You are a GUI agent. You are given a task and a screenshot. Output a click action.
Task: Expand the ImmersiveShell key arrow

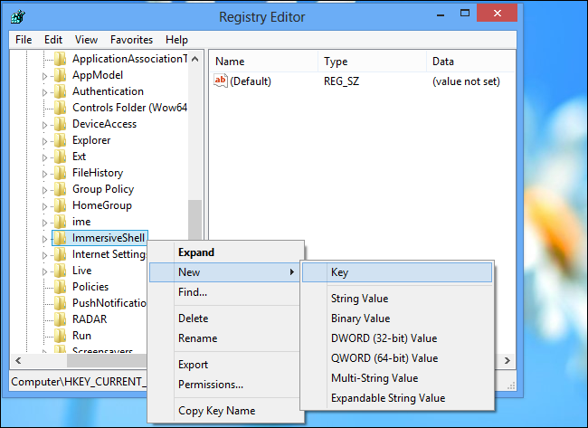[x=44, y=239]
